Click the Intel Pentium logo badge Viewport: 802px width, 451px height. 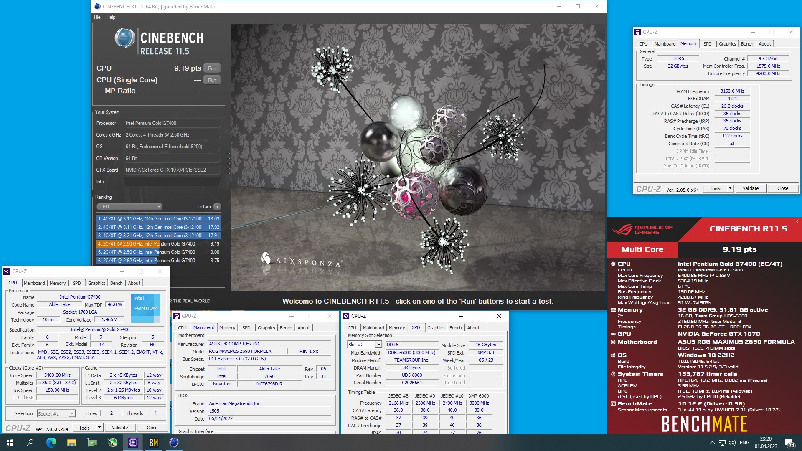146,308
